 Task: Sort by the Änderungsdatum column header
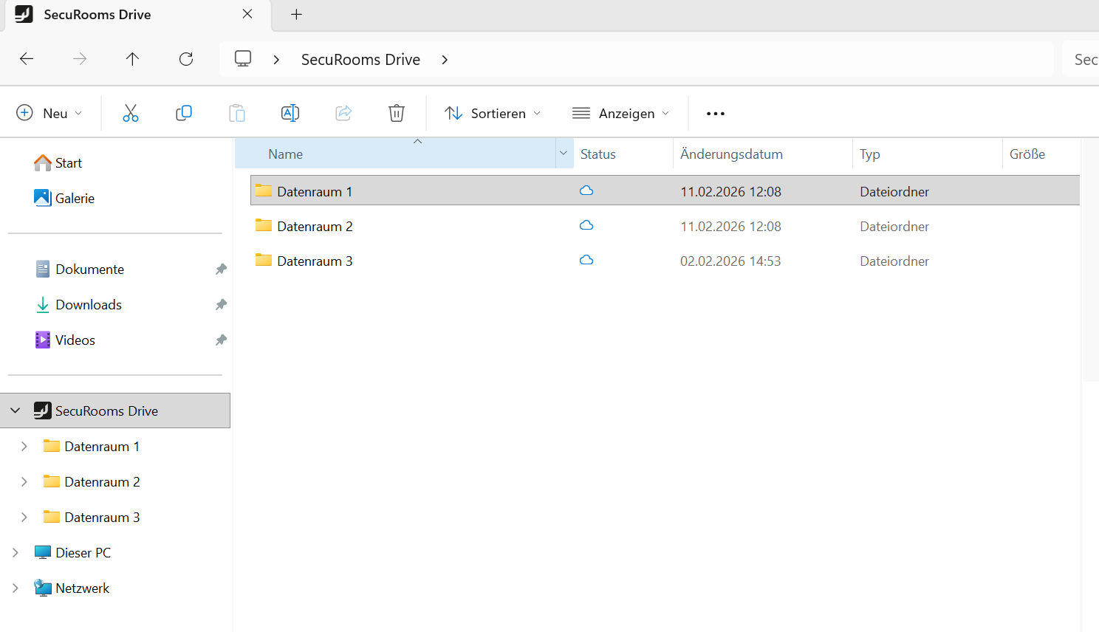pos(731,154)
